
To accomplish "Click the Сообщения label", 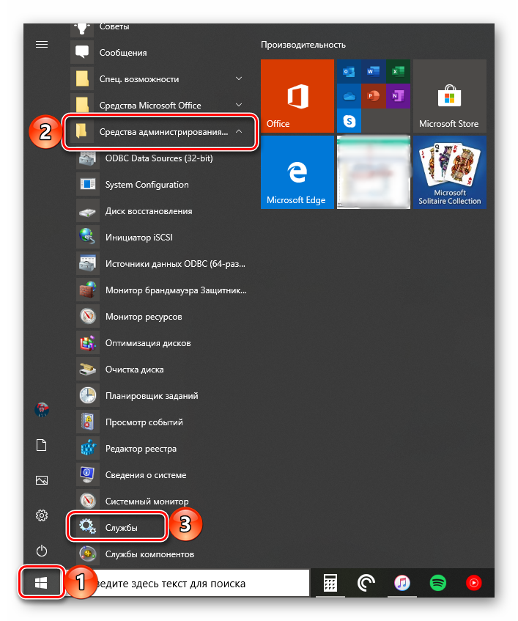I will pyautogui.click(x=123, y=53).
